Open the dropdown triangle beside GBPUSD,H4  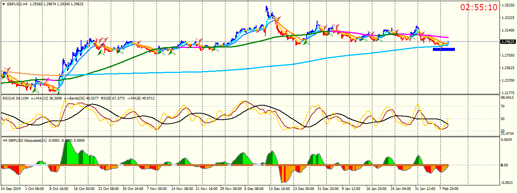(x=3, y=4)
